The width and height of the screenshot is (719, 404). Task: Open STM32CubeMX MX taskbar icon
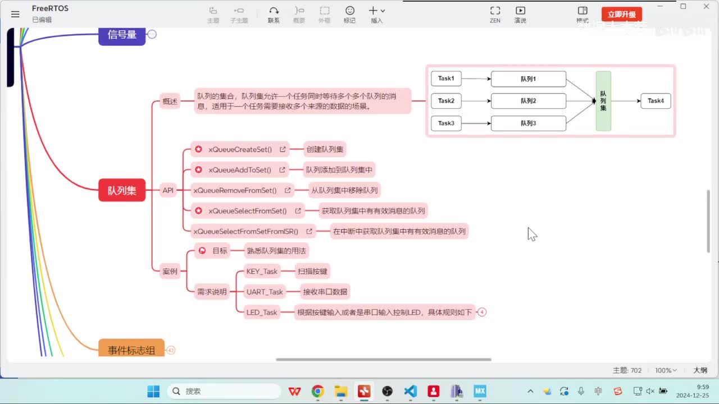coord(480,391)
